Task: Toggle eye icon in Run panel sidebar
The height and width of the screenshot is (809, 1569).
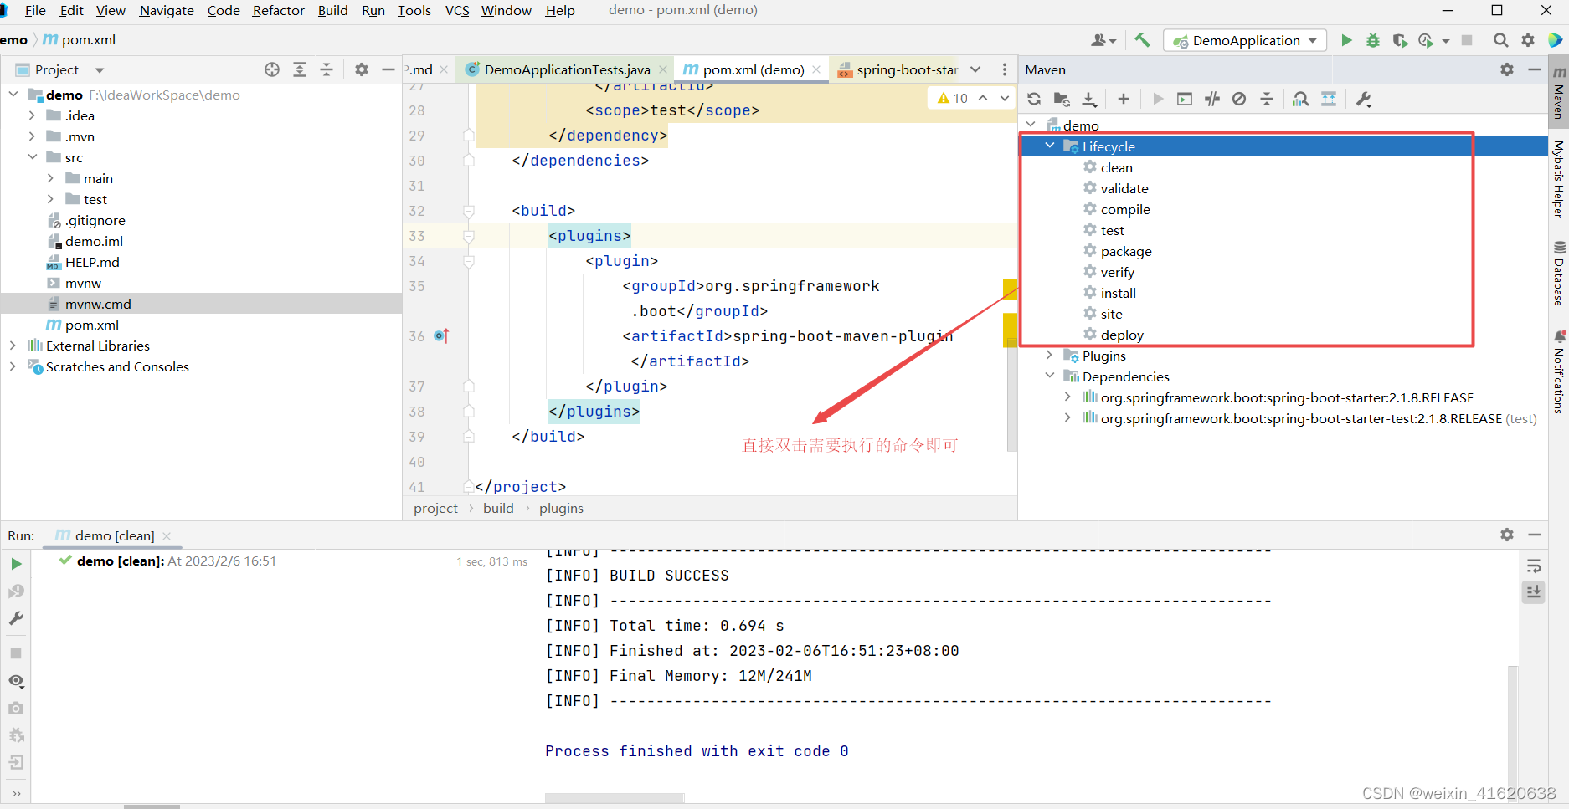Action: coord(16,681)
